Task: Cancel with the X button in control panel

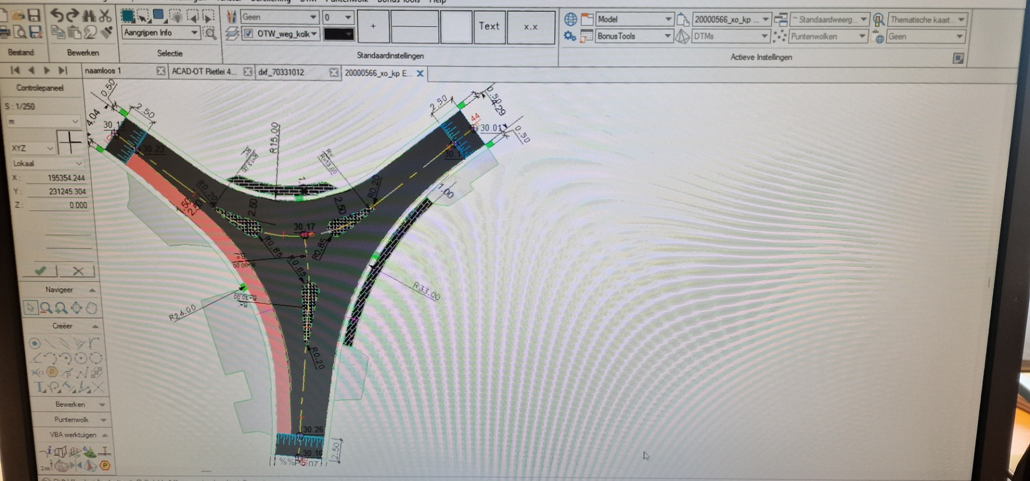Action: click(x=78, y=271)
